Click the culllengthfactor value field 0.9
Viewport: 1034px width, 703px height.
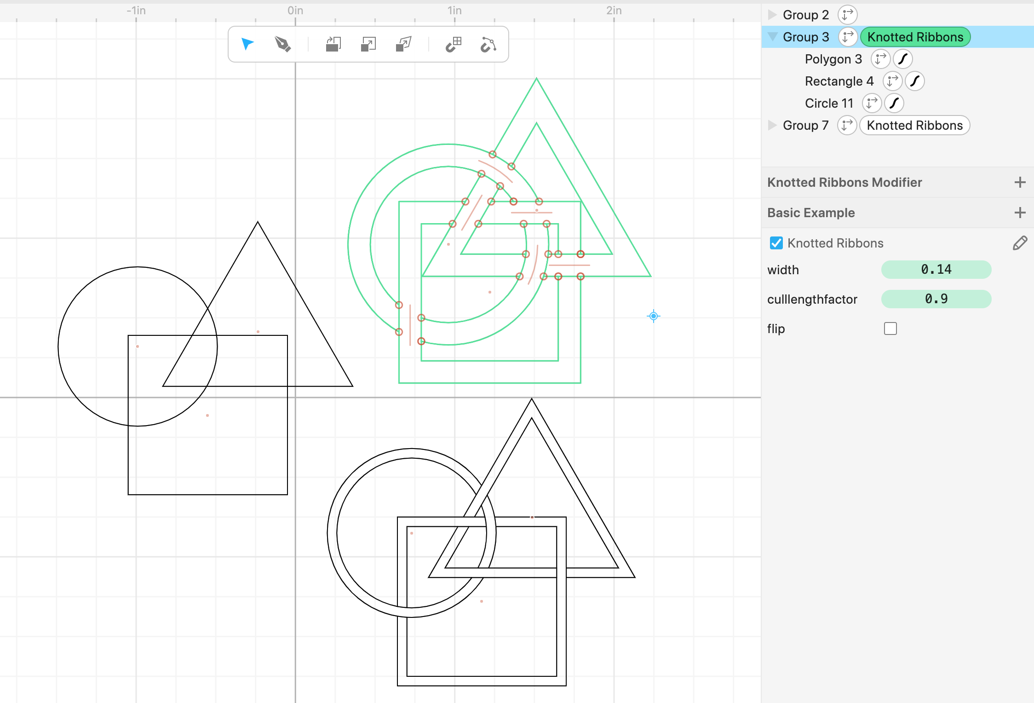(936, 299)
